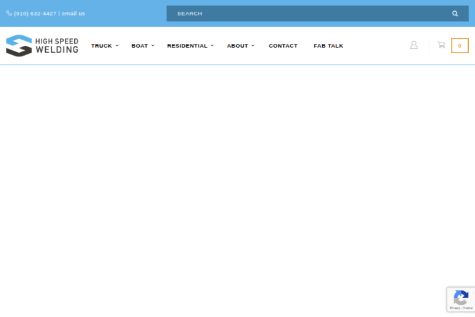The image size is (475, 317).
Task: Open the user account icon
Action: pyautogui.click(x=414, y=45)
